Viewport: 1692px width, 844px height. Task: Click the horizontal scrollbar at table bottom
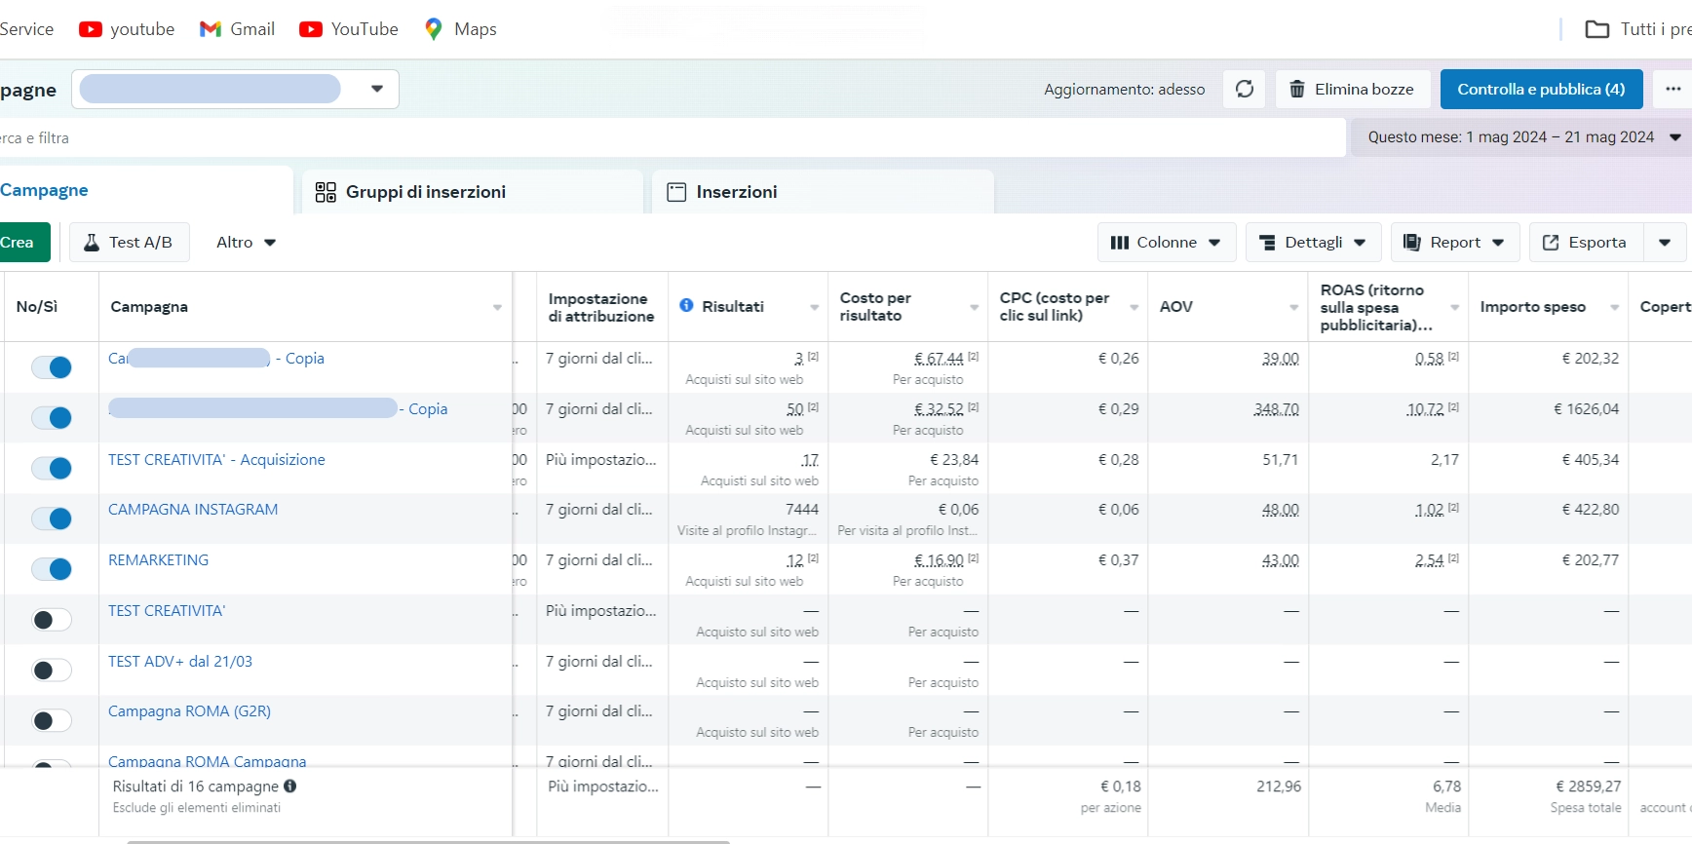point(429,841)
